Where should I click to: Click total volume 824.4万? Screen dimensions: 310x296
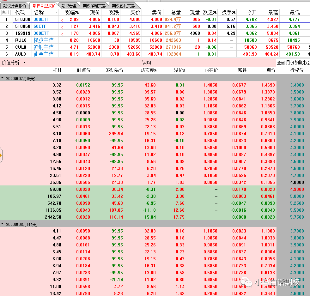pyautogui.click(x=173, y=19)
